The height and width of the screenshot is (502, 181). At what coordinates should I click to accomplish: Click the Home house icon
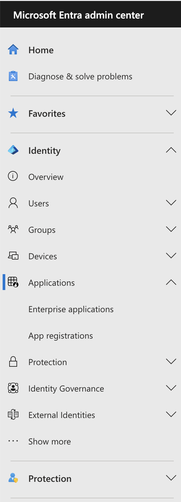click(x=13, y=50)
